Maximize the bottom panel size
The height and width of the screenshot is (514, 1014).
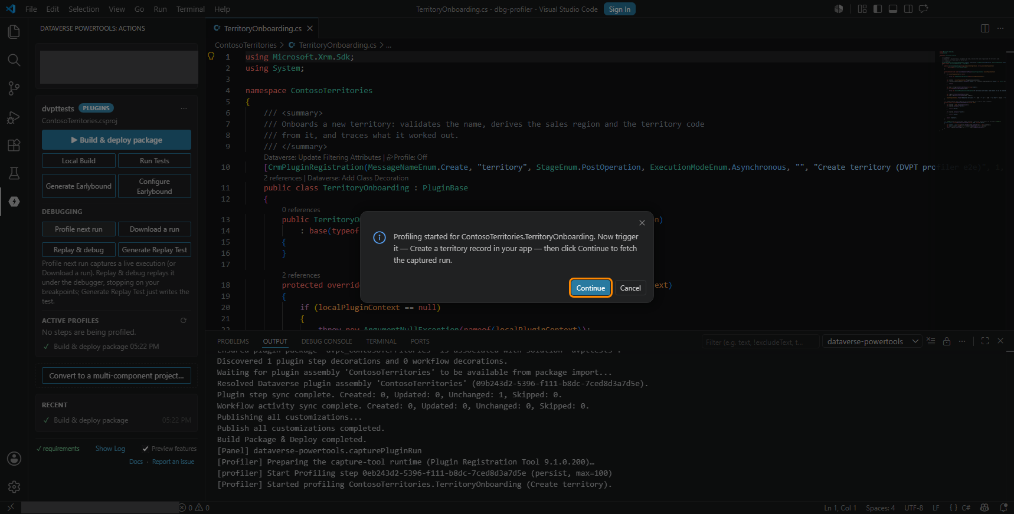(985, 341)
